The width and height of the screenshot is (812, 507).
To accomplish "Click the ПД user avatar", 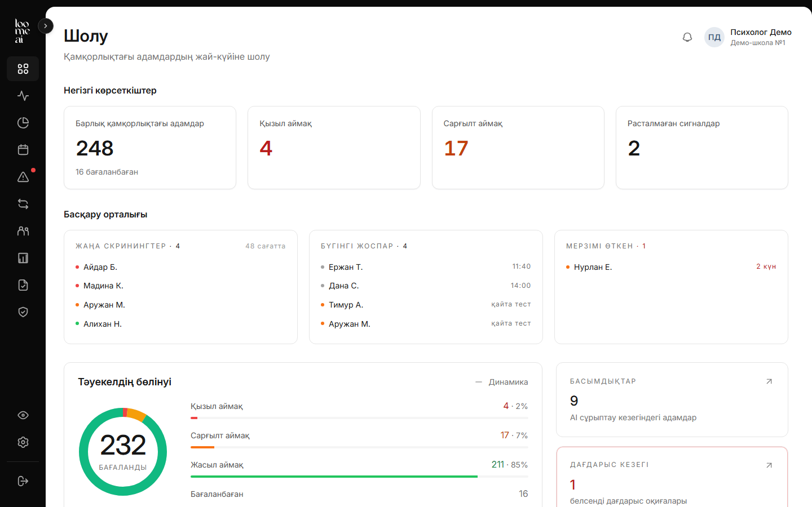I will point(714,37).
